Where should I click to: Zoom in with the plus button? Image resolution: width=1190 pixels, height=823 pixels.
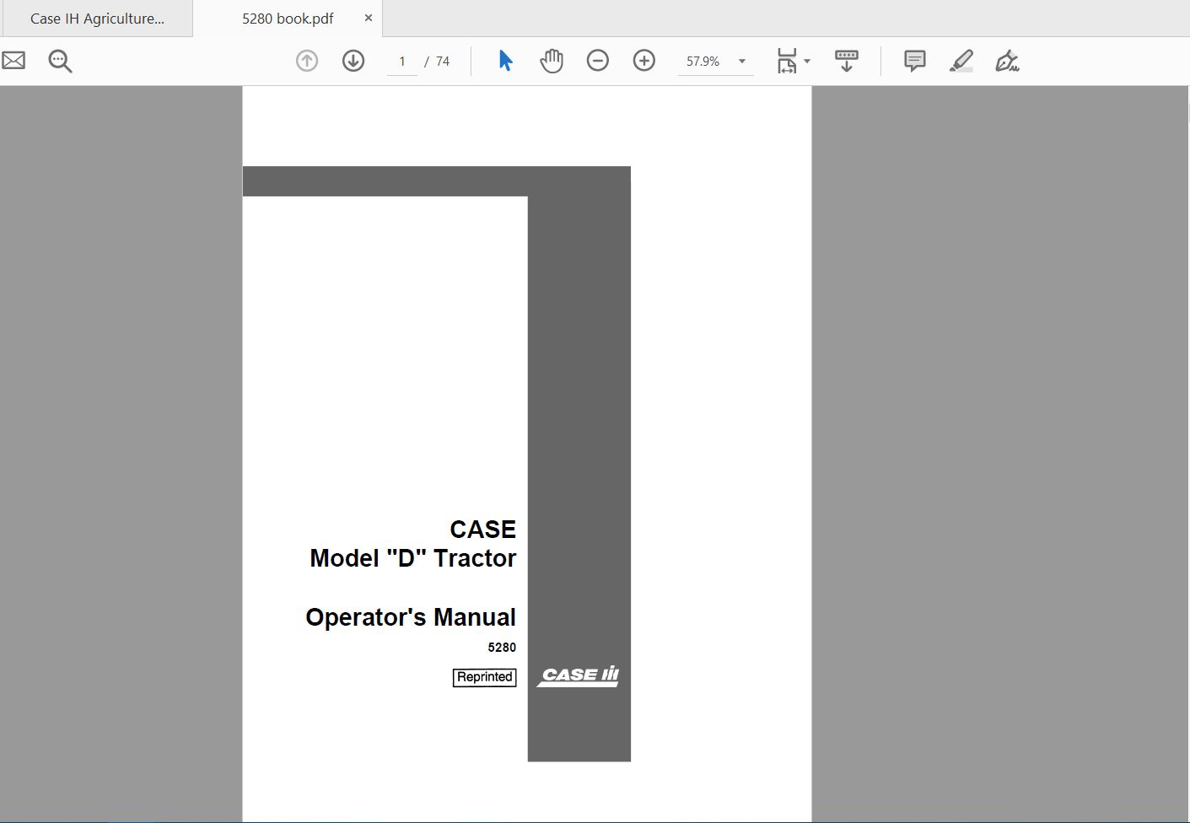tap(644, 61)
